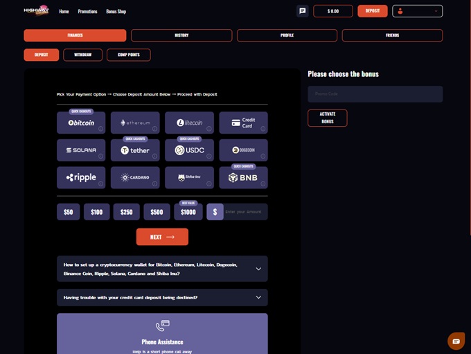Image resolution: width=471 pixels, height=354 pixels.
Task: Select Bitcoin as payment option
Action: click(x=81, y=123)
